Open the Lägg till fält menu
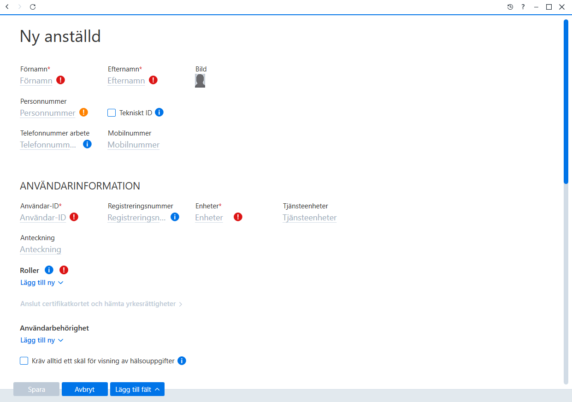The image size is (572, 402). 137,390
